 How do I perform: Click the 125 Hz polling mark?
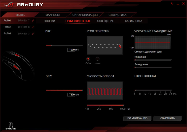click(87, 109)
